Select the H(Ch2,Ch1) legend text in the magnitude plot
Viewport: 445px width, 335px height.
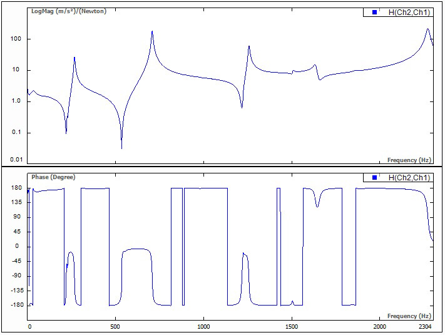click(409, 13)
